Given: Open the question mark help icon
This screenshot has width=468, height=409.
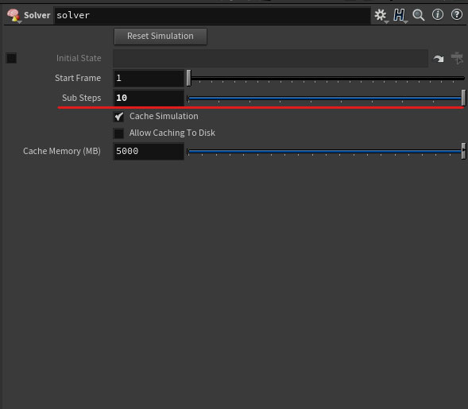Looking at the screenshot, I should pyautogui.click(x=457, y=14).
